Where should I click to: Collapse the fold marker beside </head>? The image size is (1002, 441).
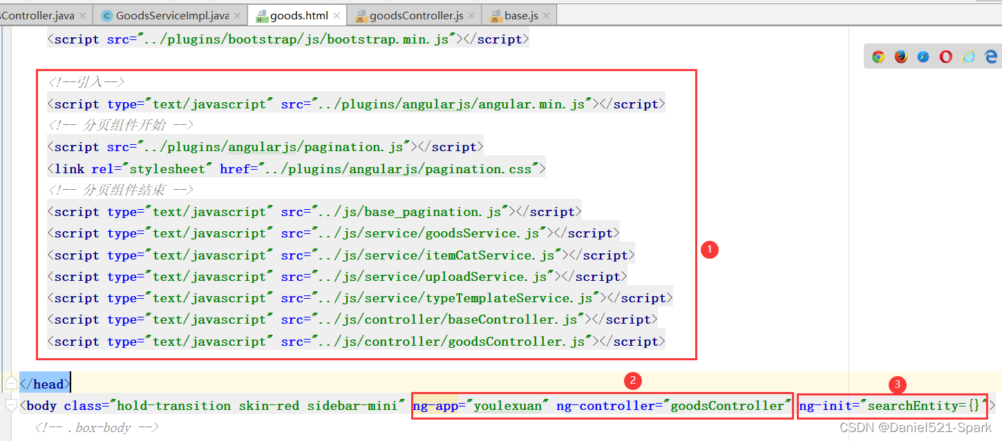10,383
